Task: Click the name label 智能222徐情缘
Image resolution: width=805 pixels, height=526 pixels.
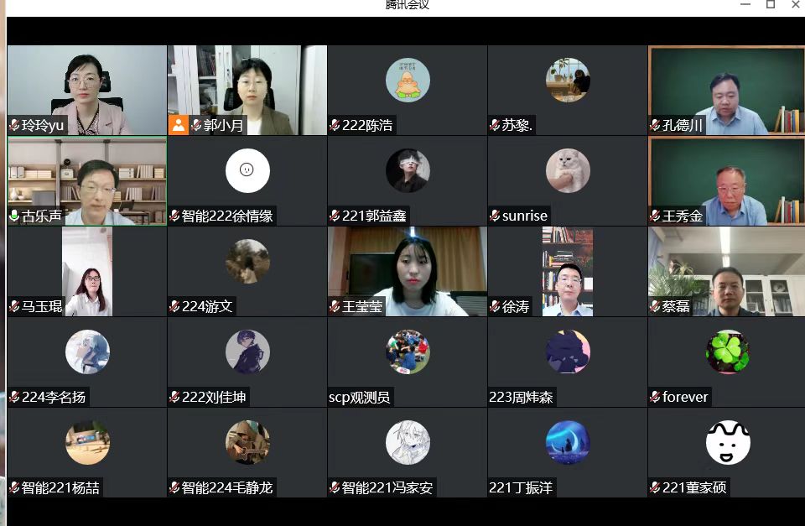Action: coord(227,216)
